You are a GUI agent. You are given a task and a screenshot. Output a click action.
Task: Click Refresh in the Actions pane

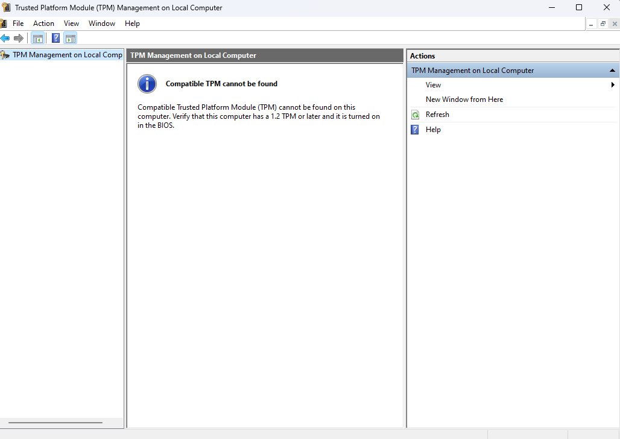pyautogui.click(x=437, y=114)
